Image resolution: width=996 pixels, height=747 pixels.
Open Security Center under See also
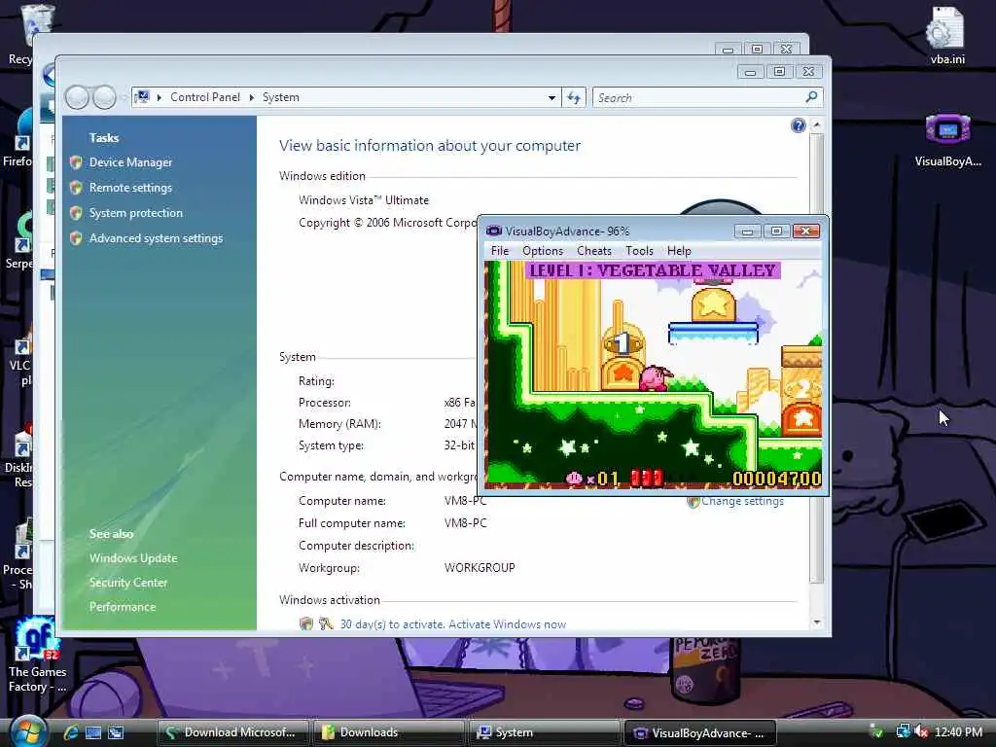pyautogui.click(x=128, y=583)
